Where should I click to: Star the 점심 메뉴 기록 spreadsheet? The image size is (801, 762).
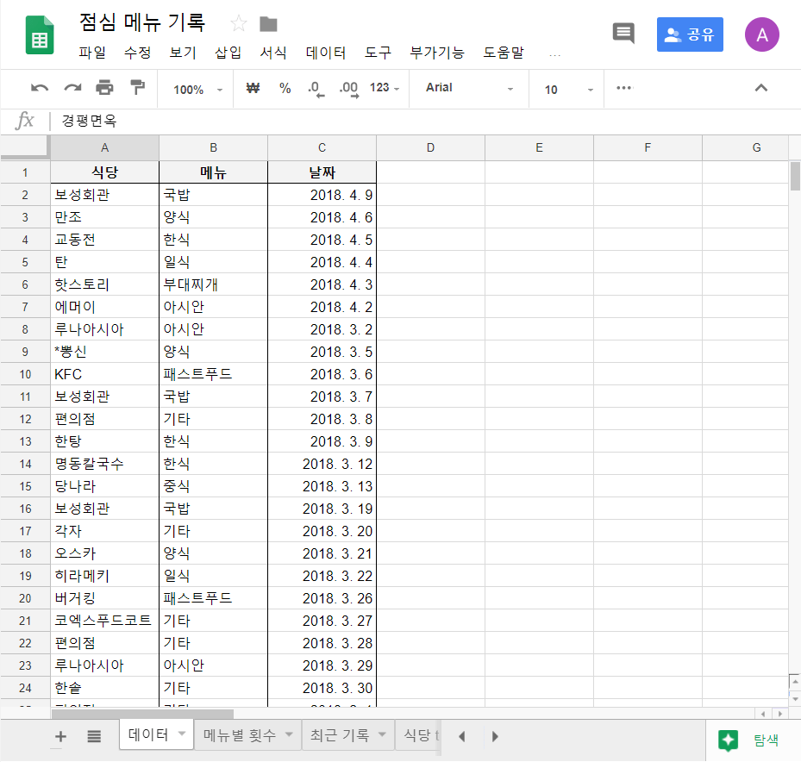(x=238, y=25)
